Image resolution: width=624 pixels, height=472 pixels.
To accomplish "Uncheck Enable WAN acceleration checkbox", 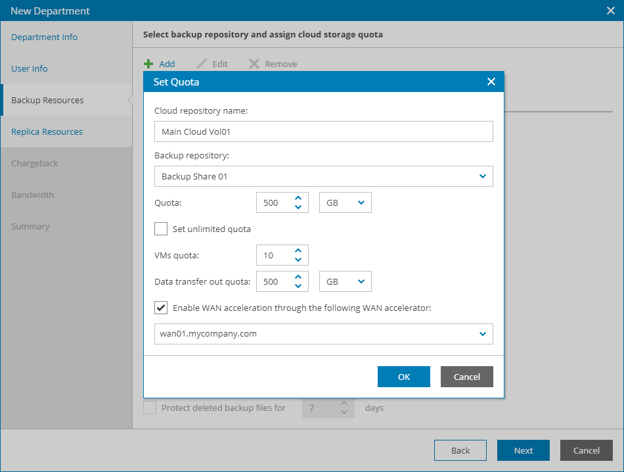I will [x=161, y=307].
